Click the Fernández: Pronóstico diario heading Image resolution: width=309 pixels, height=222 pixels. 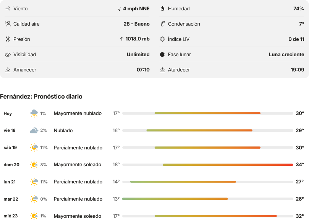pyautogui.click(x=41, y=96)
